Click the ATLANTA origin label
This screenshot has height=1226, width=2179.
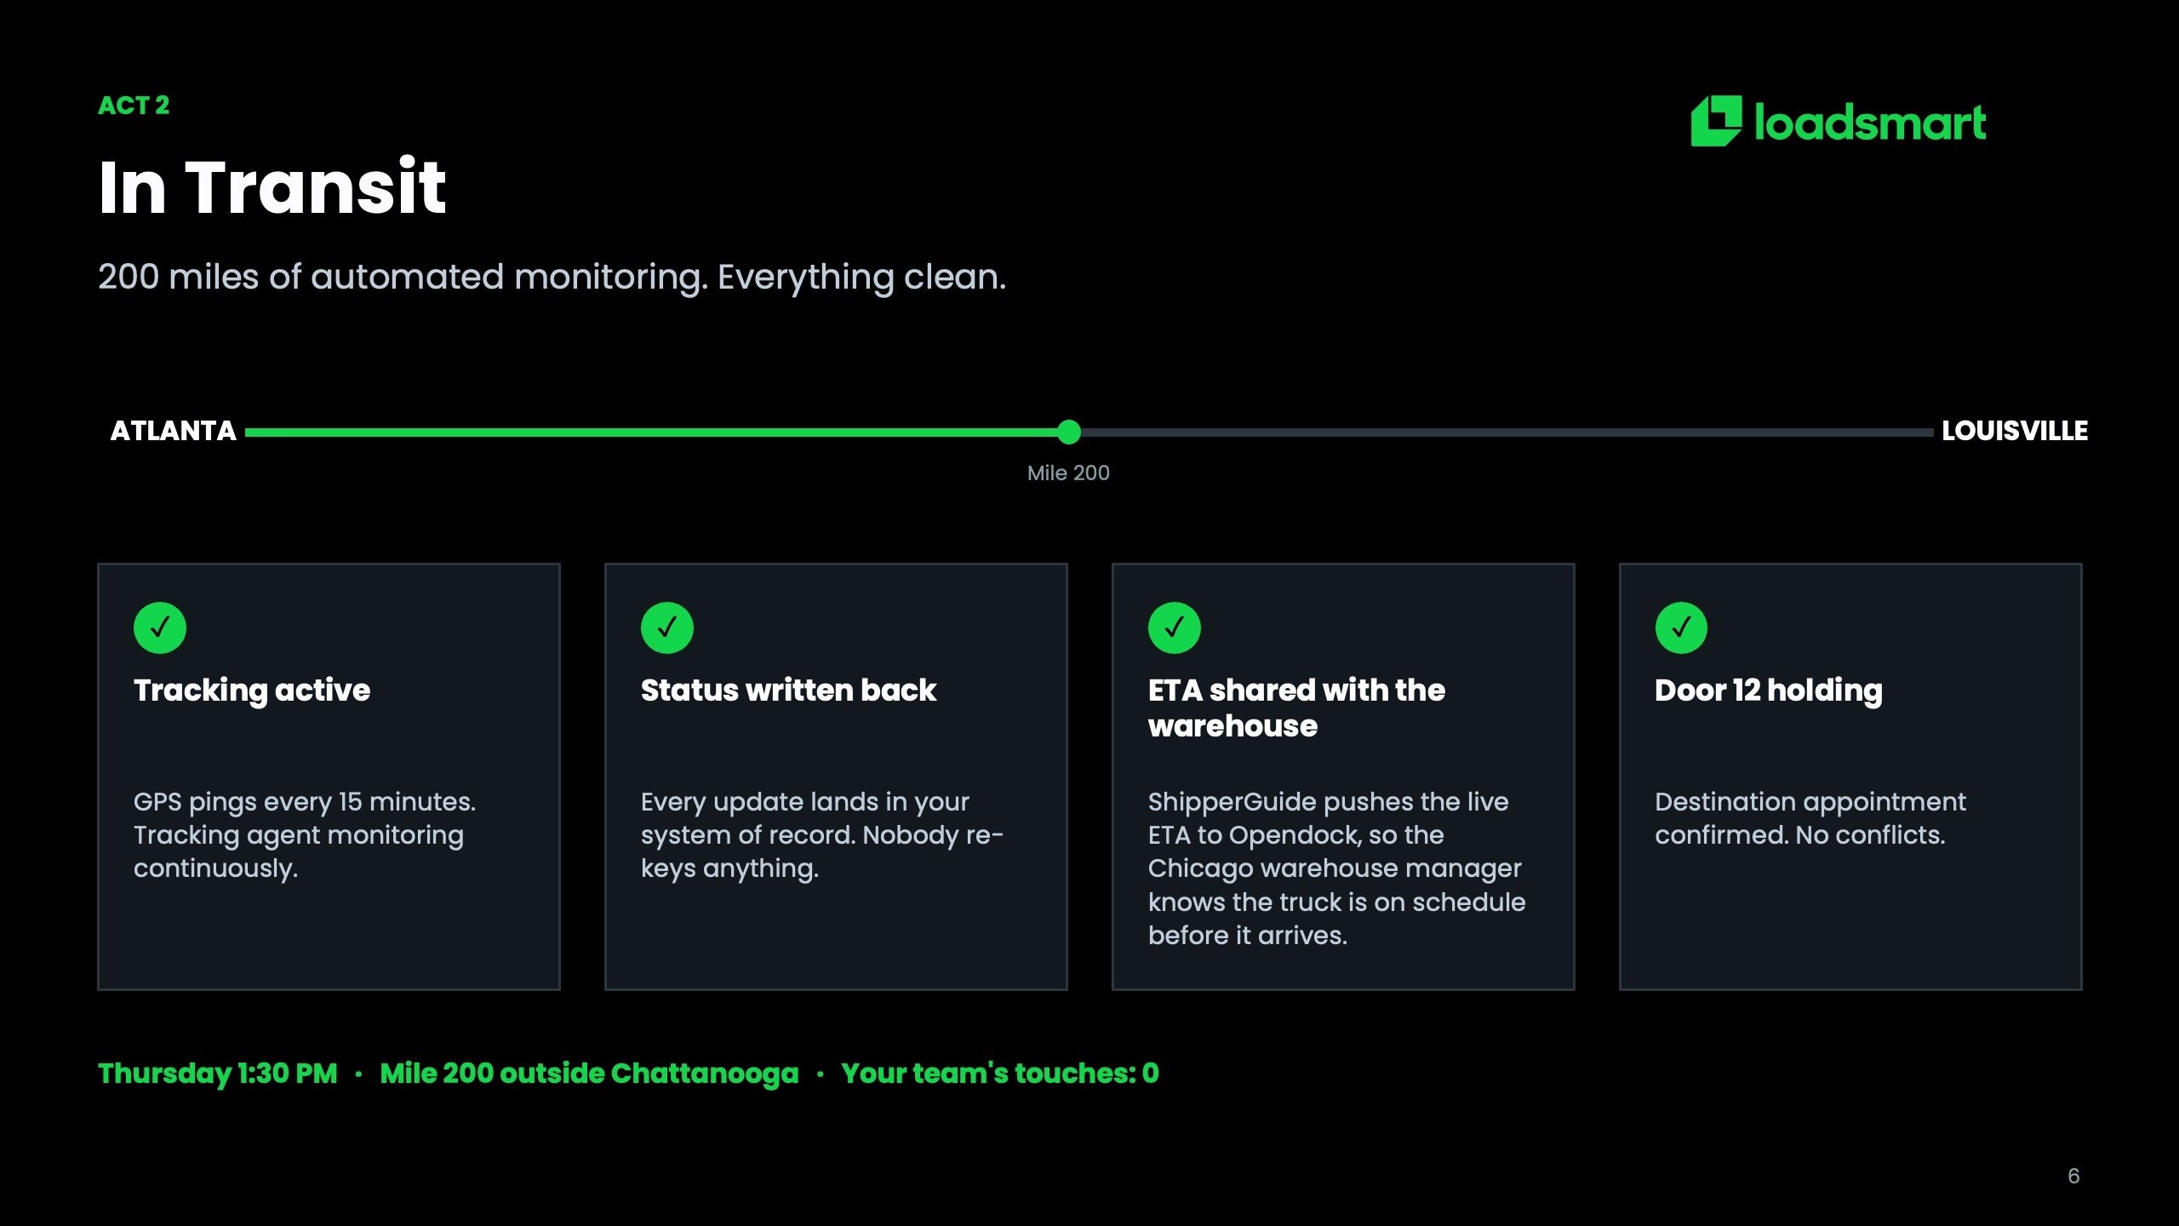click(x=174, y=431)
